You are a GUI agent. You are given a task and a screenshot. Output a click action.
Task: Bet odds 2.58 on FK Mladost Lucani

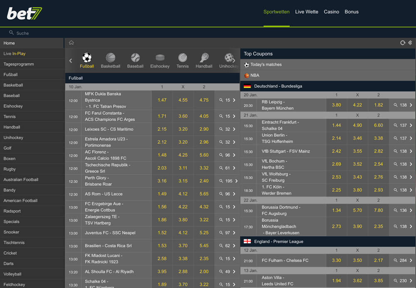(x=162, y=258)
